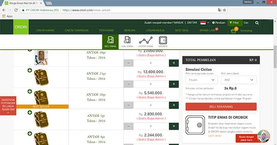Screen dimensions: 277x145
Task: Open the Logam Mulia menu
Action: tap(155, 31)
